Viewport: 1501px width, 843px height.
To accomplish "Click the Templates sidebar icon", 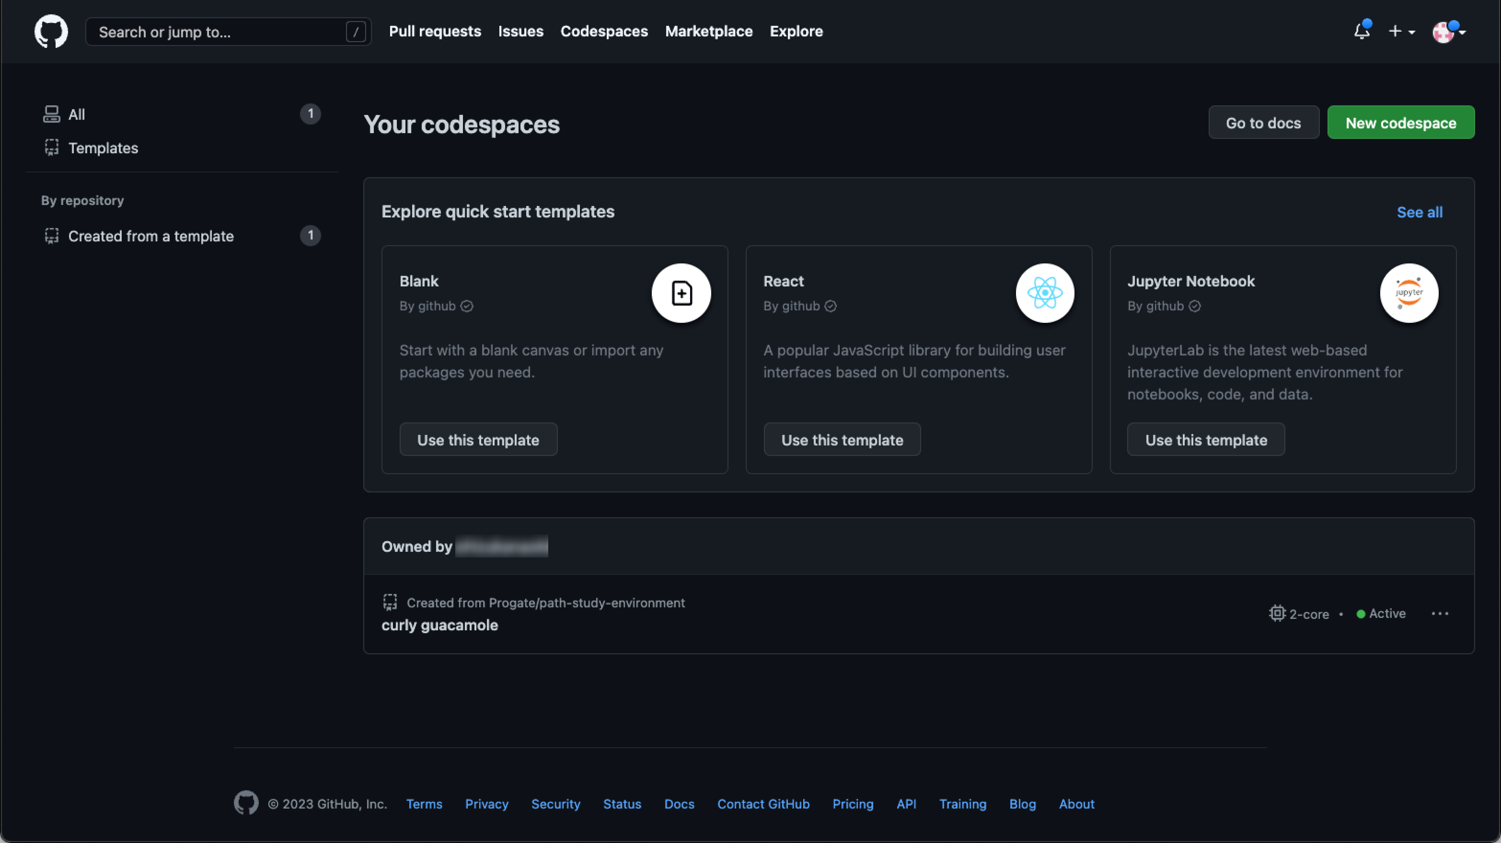I will (x=51, y=147).
